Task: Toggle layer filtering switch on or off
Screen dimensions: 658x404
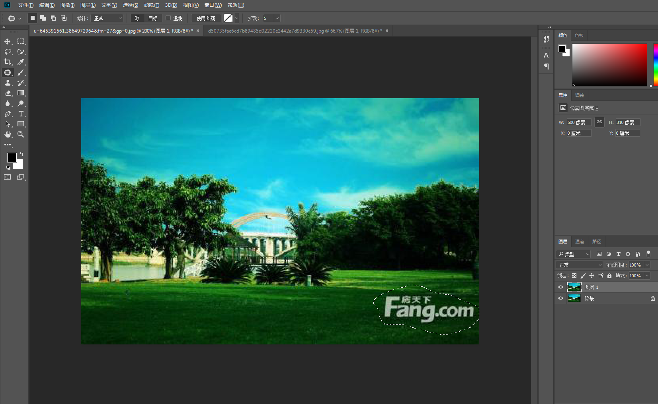Action: (648, 253)
